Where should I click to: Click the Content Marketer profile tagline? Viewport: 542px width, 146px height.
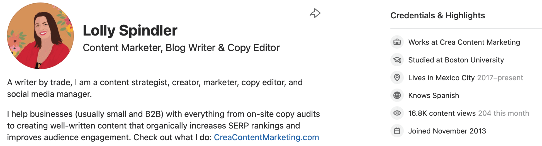[181, 48]
